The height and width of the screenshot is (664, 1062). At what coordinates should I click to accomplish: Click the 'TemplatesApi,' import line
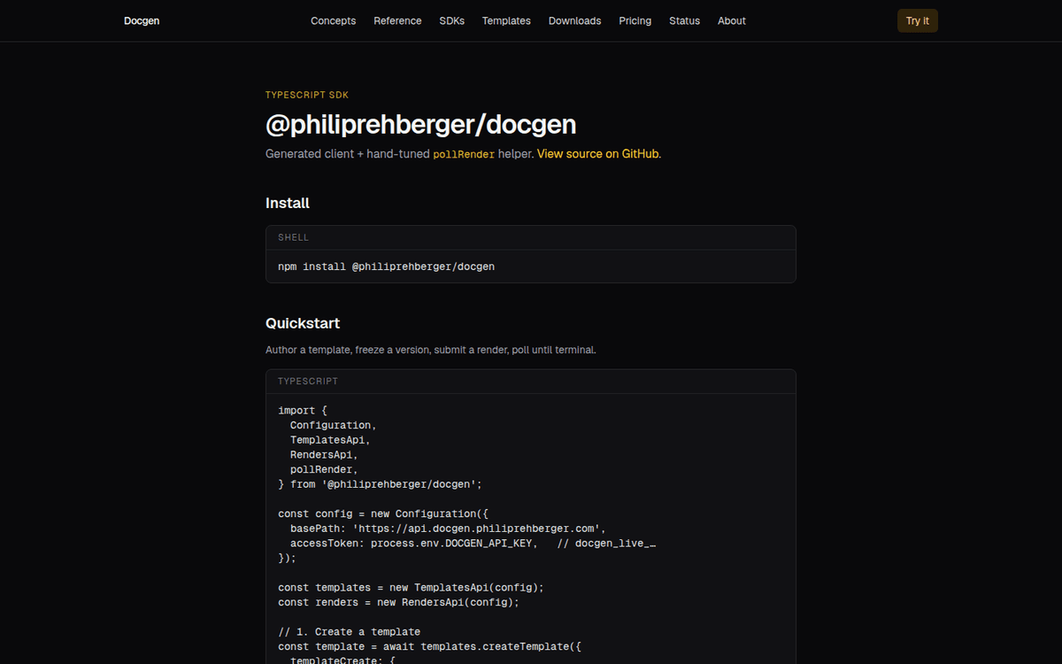point(330,440)
